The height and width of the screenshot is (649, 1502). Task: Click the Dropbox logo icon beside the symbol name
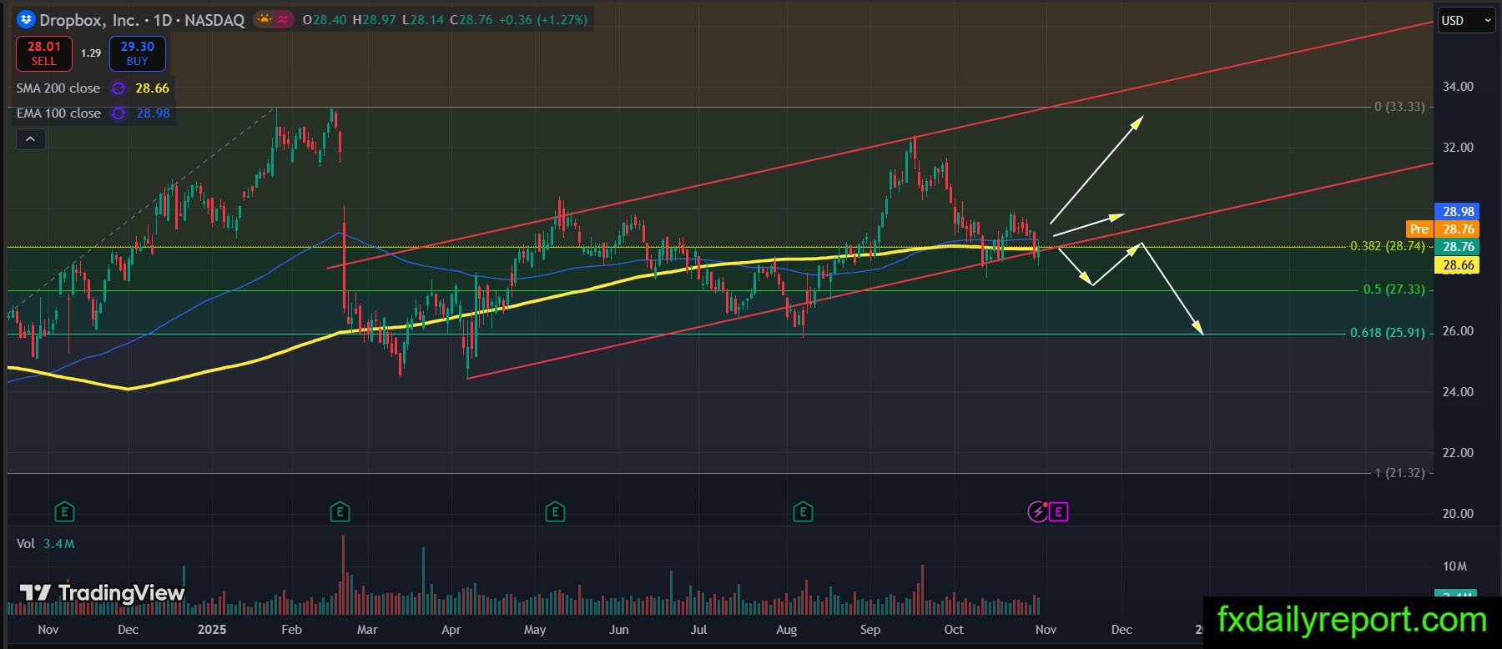pyautogui.click(x=26, y=19)
